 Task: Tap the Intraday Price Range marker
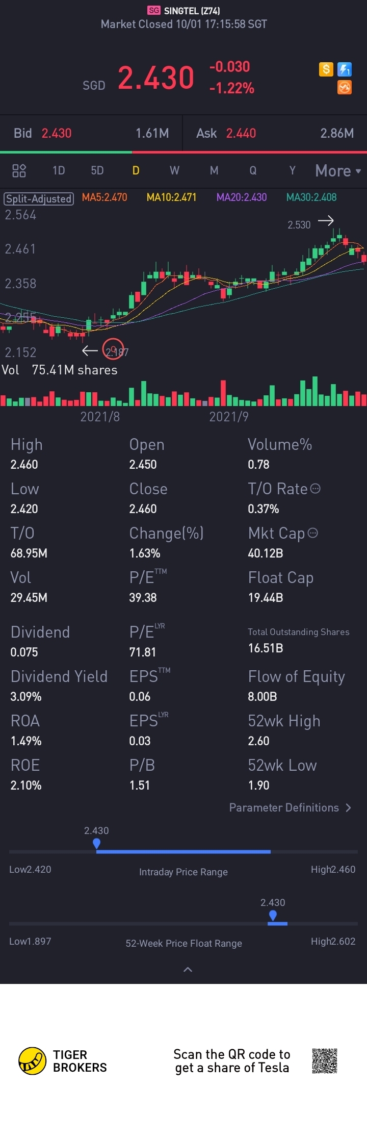96,843
